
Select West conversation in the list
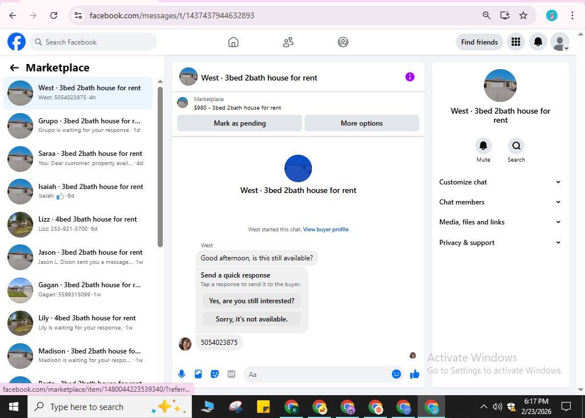[78, 93]
